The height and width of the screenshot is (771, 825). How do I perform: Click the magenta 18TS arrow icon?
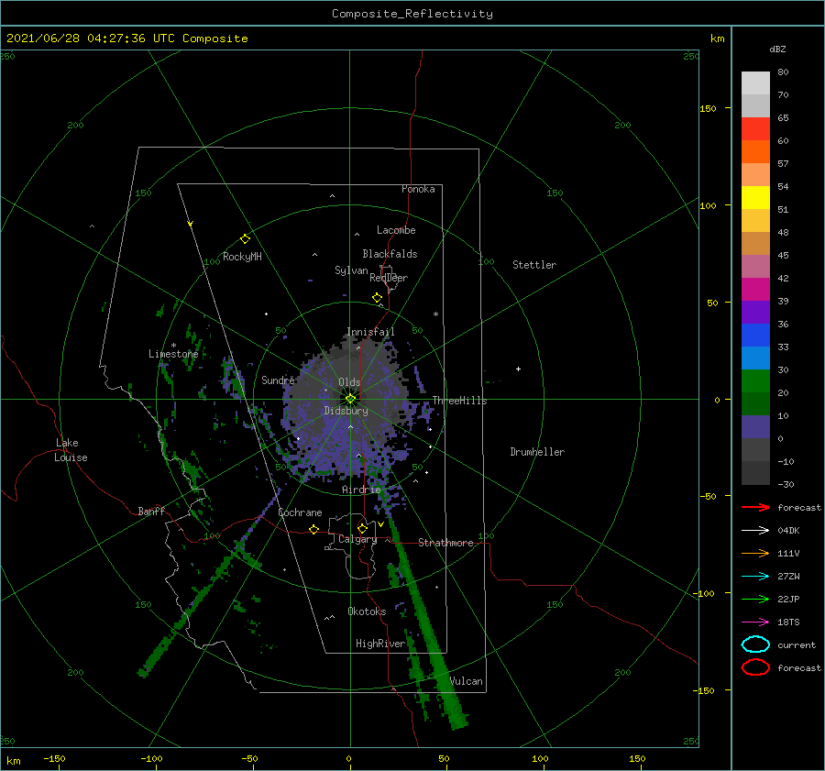coord(755,622)
